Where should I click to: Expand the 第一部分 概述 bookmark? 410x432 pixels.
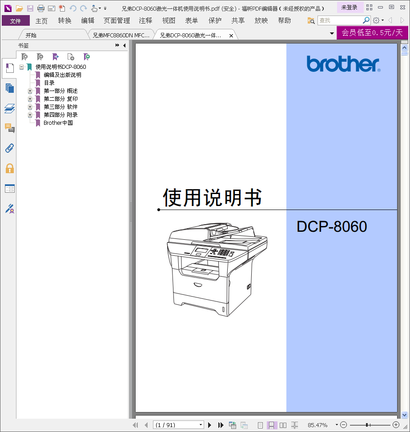(x=30, y=91)
